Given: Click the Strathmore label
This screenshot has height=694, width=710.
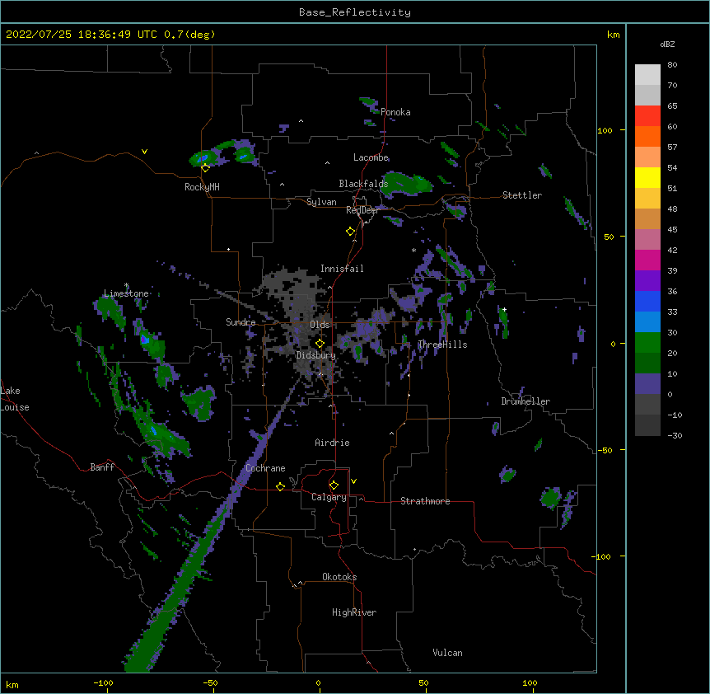Looking at the screenshot, I should 425,501.
